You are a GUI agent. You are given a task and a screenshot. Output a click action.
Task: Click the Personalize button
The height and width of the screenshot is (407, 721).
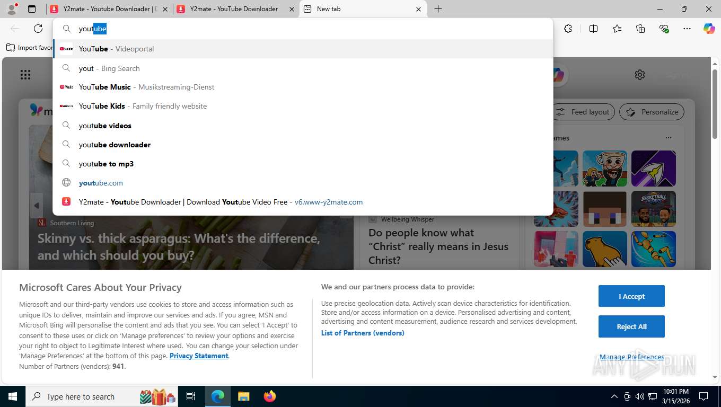(652, 112)
